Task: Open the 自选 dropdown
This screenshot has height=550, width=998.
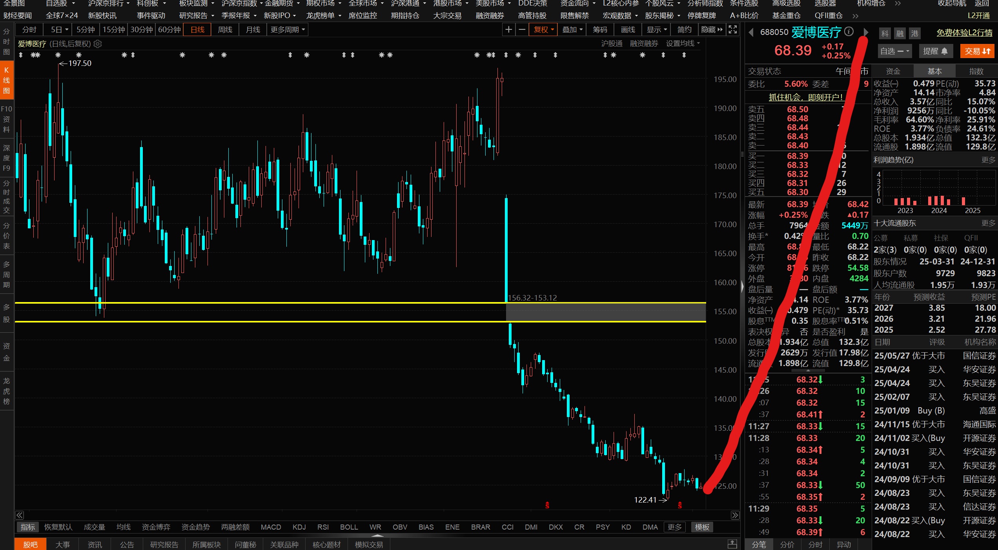Action: click(x=894, y=51)
